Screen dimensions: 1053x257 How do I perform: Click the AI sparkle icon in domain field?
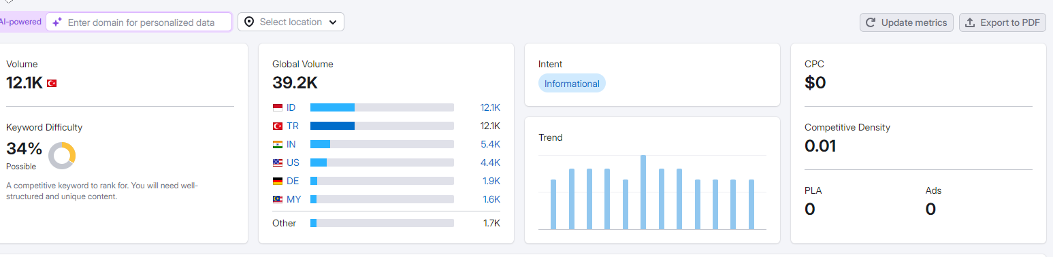click(x=57, y=22)
